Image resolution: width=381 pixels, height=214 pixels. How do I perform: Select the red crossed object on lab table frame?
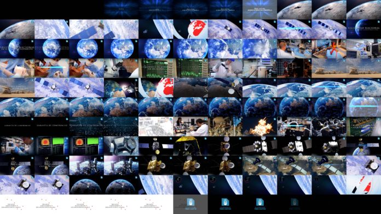[x=329, y=49]
